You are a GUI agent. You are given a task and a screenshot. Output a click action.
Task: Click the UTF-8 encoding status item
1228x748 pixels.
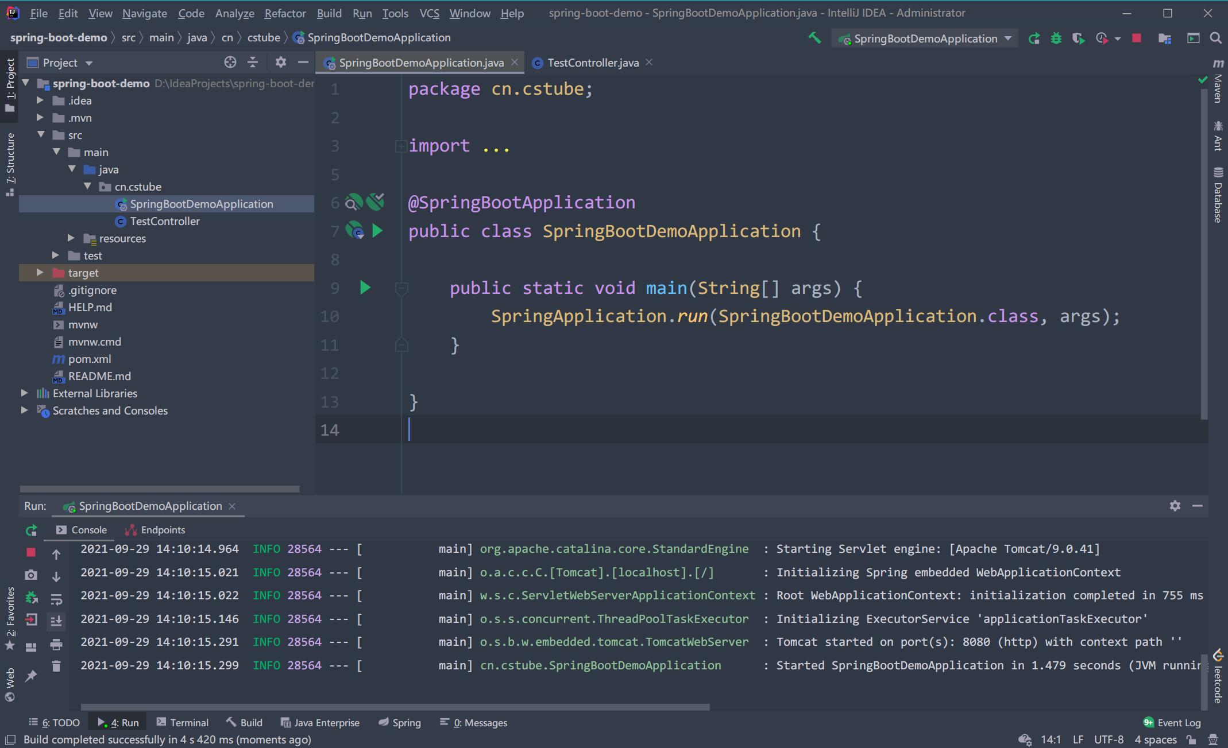(1109, 739)
